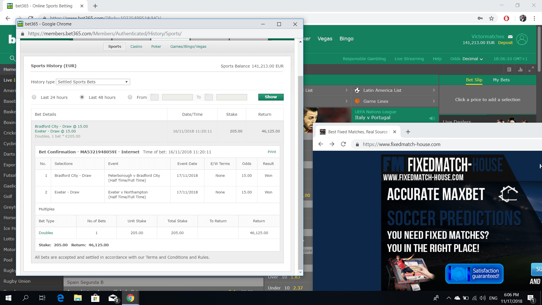Click the stats bar chart icon
This screenshot has height=305, width=542.
[x=520, y=69]
